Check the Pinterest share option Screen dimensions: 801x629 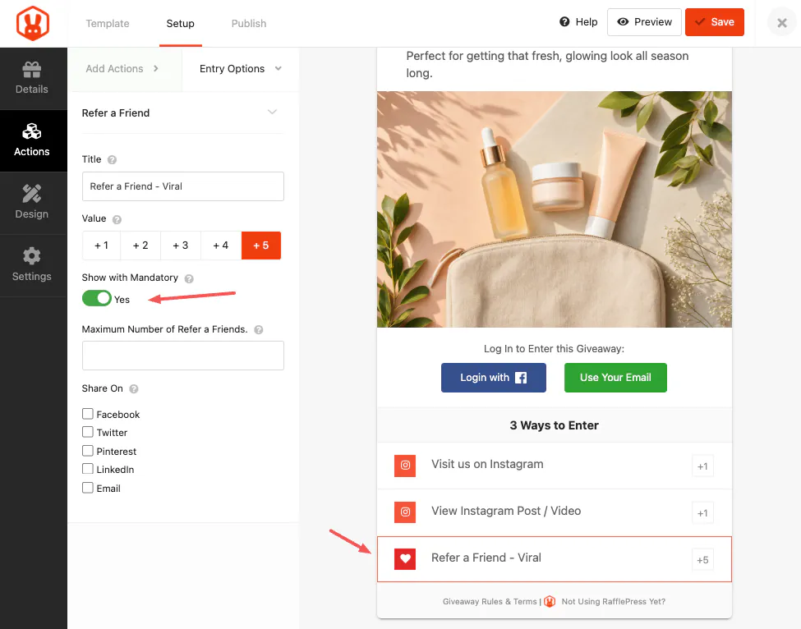tap(88, 451)
